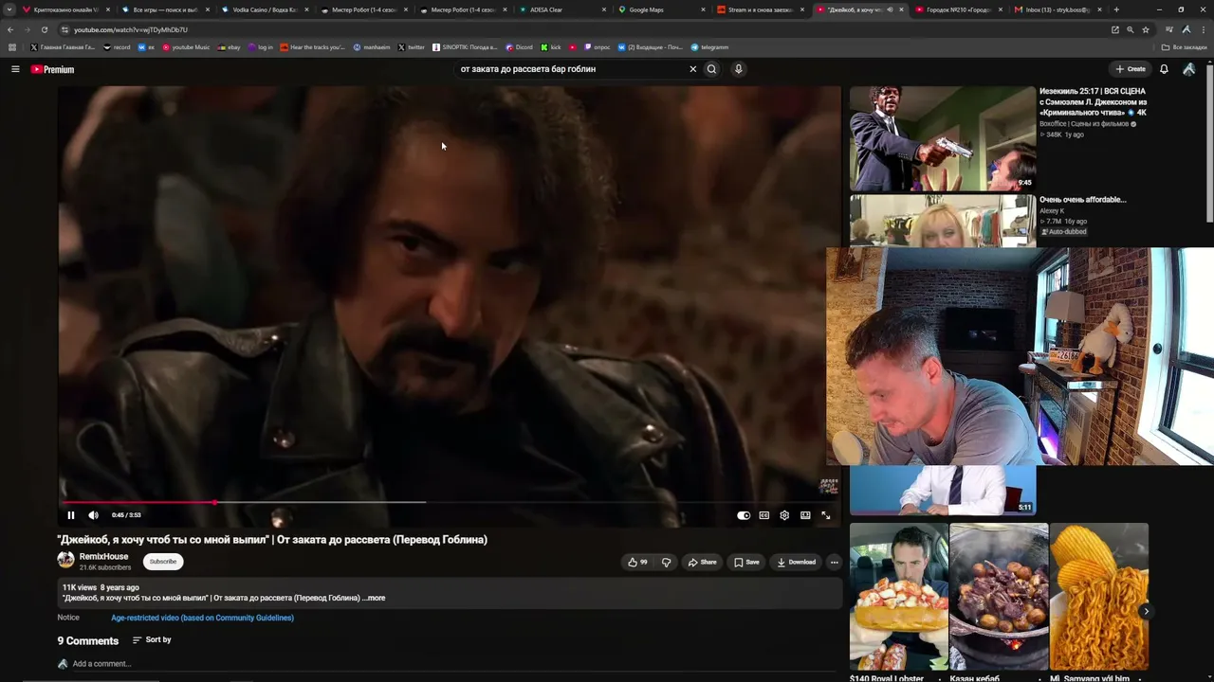Open the YouTube guide hamburger menu
Viewport: 1214px width, 682px height.
(x=15, y=69)
